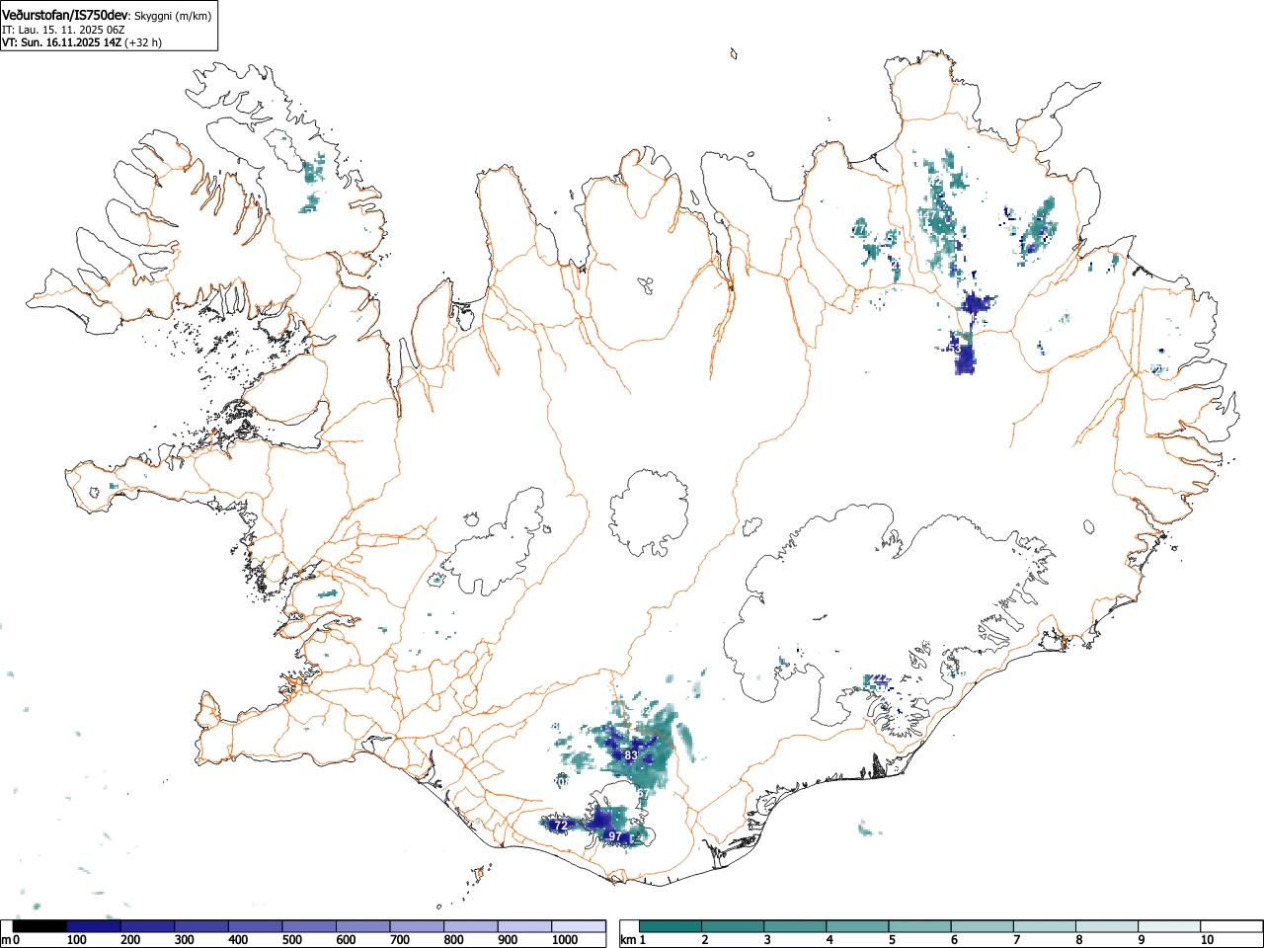Click the valid time line "VT: Sun. 16.11.2025 14Z (+32 h)"
The height and width of the screenshot is (948, 1264).
tap(82, 42)
